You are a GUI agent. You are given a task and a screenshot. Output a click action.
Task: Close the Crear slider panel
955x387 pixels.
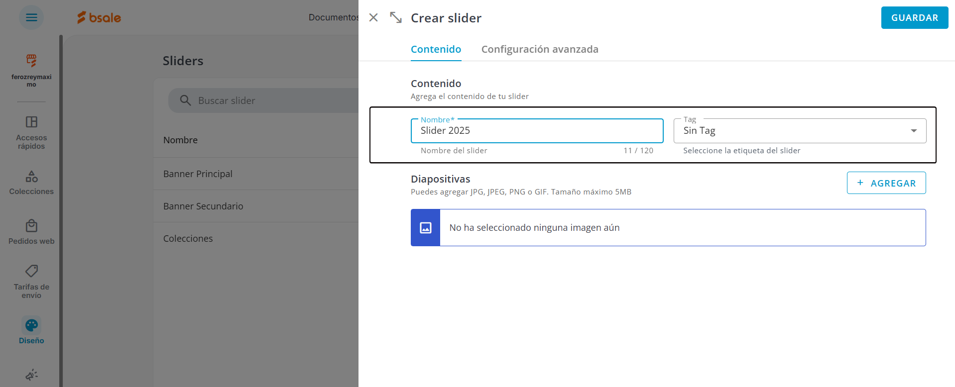(x=373, y=17)
